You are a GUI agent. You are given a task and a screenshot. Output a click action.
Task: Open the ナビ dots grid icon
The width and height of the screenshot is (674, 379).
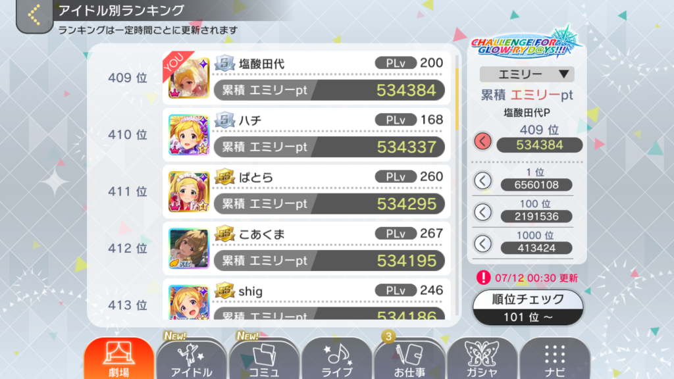tap(554, 359)
